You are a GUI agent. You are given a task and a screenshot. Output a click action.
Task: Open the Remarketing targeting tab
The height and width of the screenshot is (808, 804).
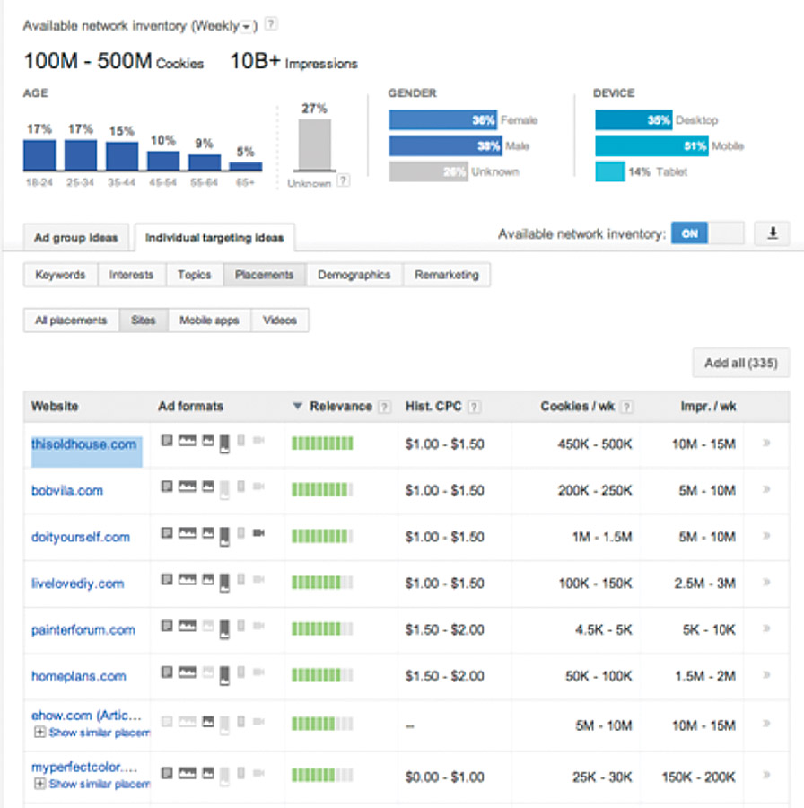(x=447, y=275)
